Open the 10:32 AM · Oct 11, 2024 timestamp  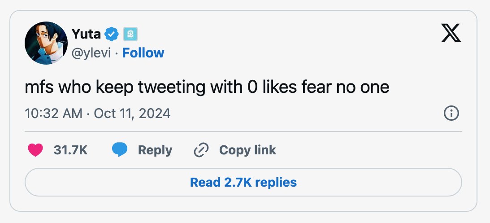[x=97, y=113]
